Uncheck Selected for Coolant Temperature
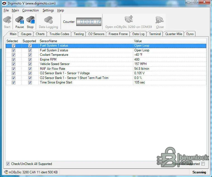 click(13, 55)
